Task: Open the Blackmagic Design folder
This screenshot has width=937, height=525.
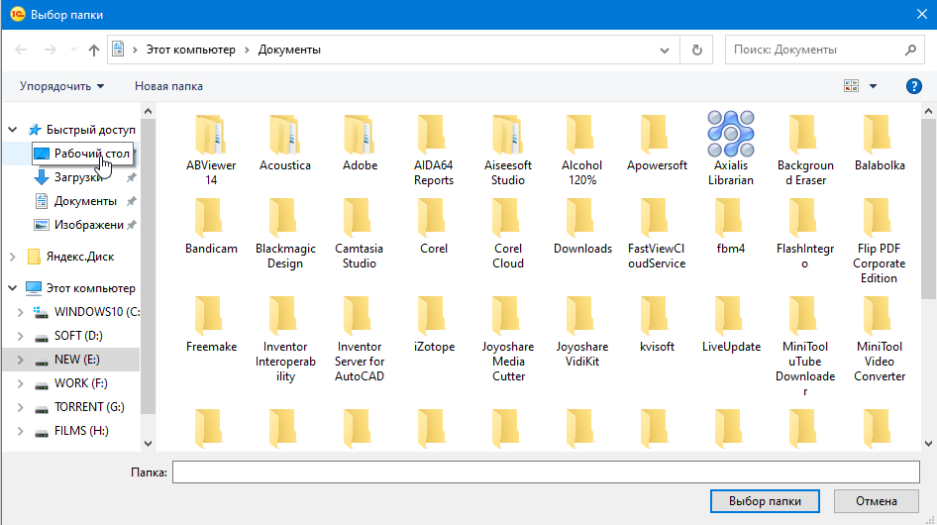Action: 285,235
